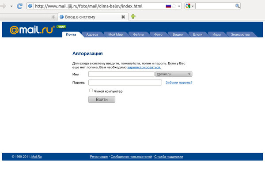Open the Мой Мир tab

(115, 34)
